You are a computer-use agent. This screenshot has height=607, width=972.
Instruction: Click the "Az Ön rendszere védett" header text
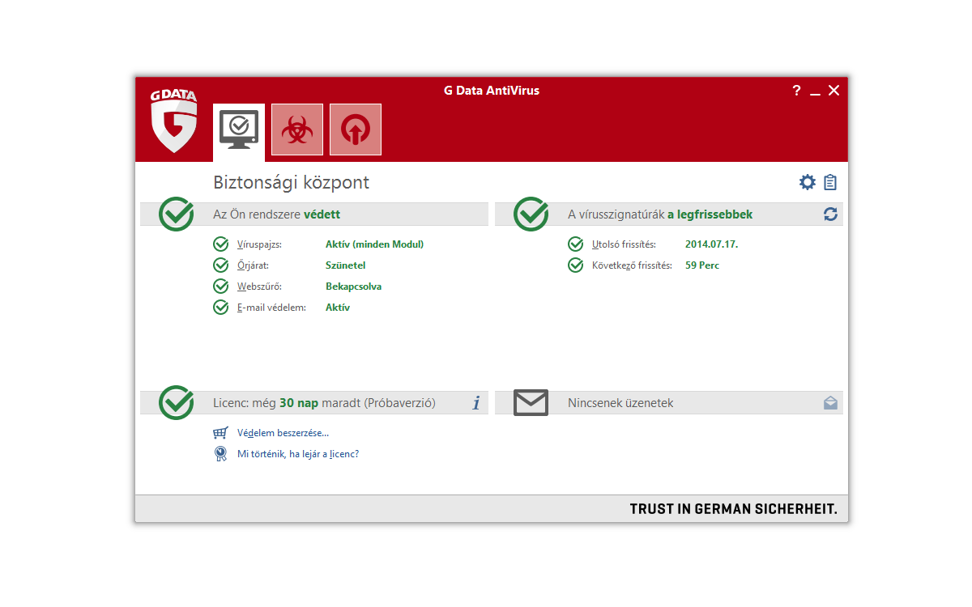(276, 214)
